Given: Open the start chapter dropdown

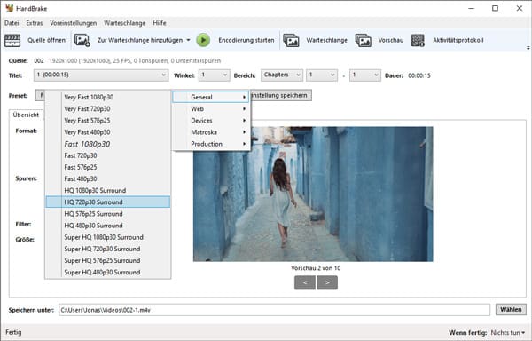Looking at the screenshot, I should [322, 75].
